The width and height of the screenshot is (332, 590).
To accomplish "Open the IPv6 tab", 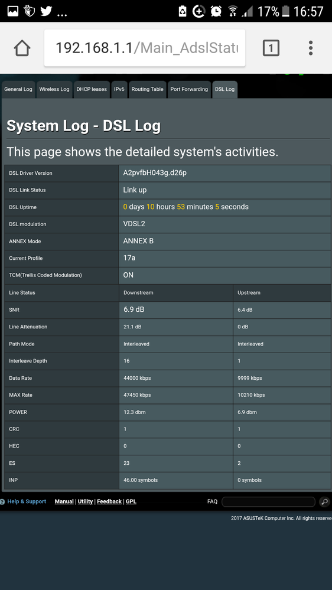I will 119,90.
